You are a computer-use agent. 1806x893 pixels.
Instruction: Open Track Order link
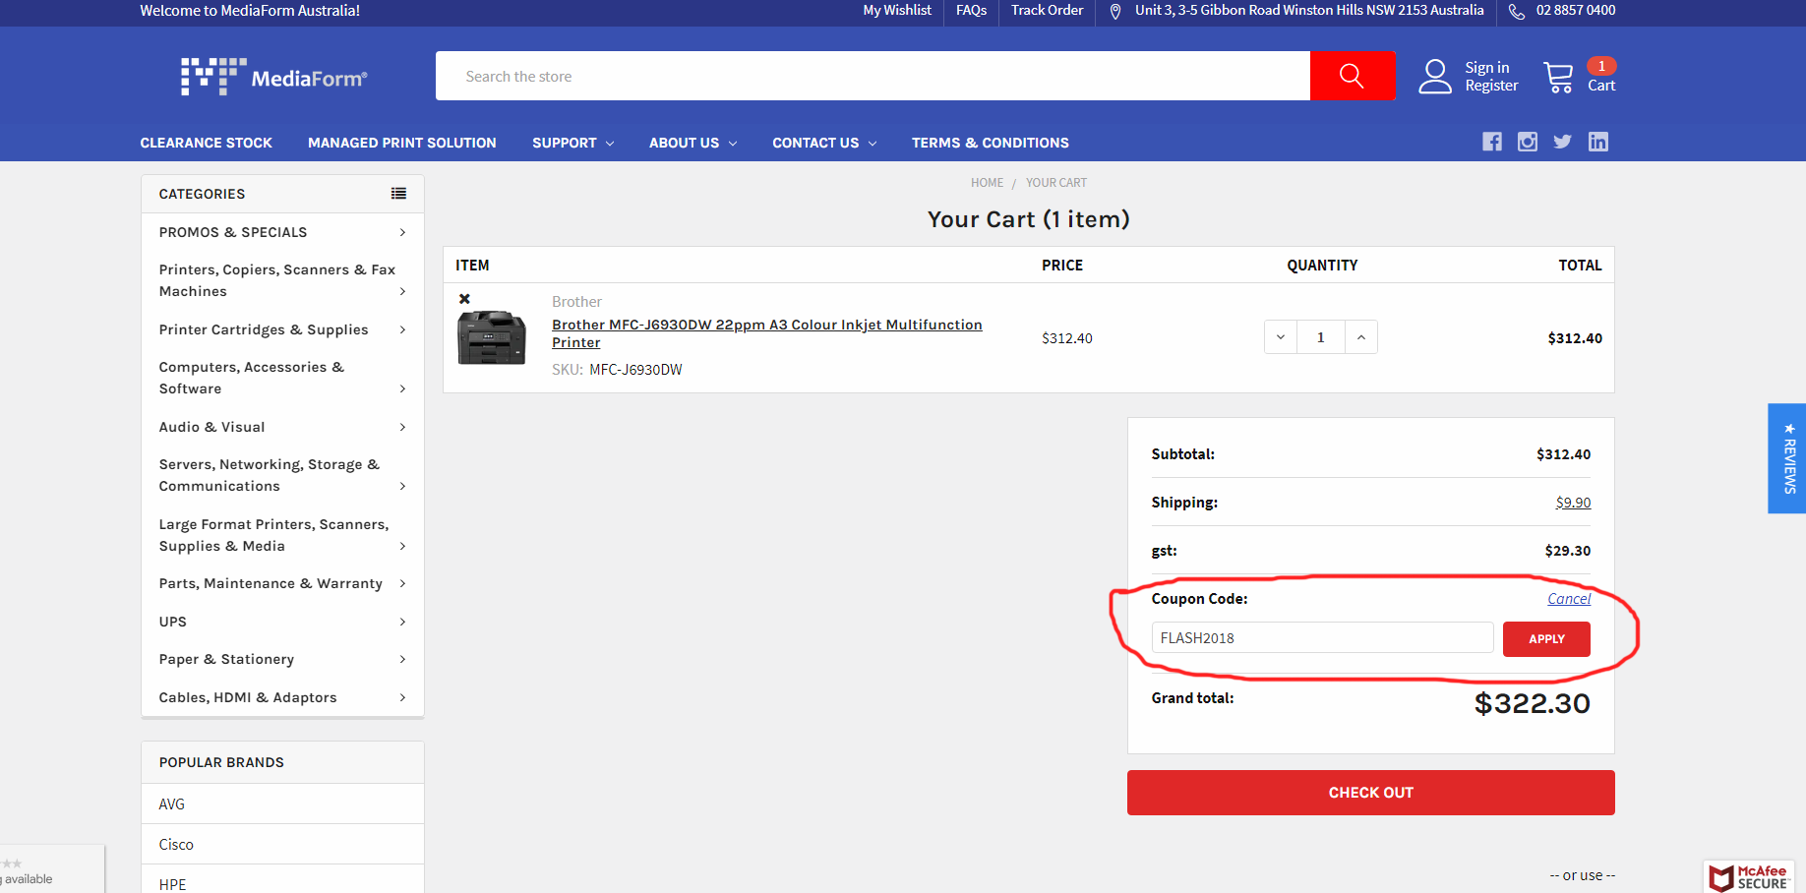tap(1047, 10)
